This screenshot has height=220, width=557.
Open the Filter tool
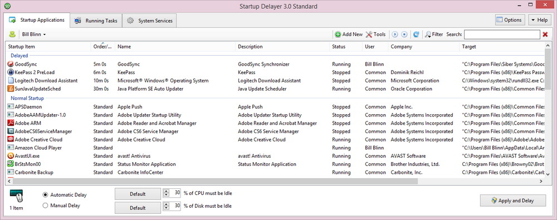[434, 35]
